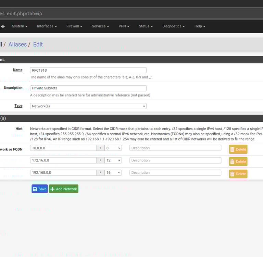Open the Firewall menu
263x257 pixels.
tap(74, 26)
